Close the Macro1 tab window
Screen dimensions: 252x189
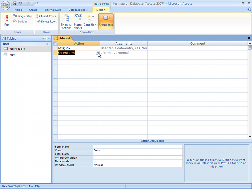[x=249, y=38]
